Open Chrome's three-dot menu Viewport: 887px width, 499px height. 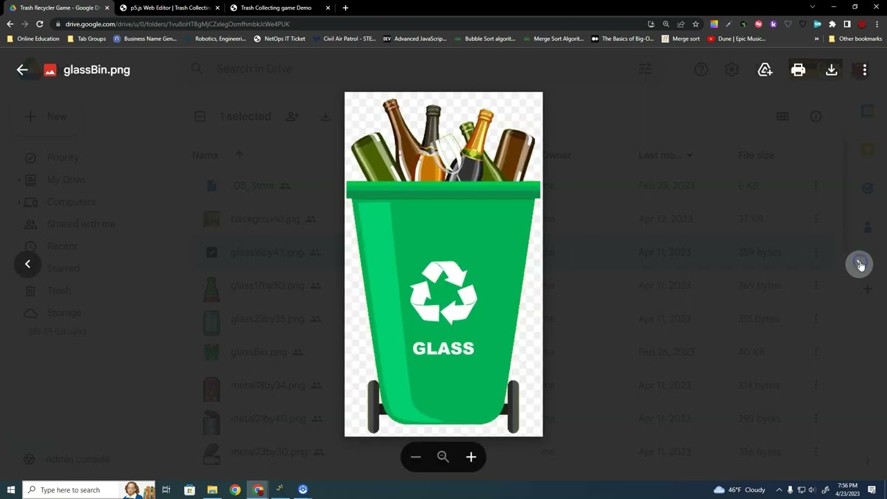click(x=878, y=24)
